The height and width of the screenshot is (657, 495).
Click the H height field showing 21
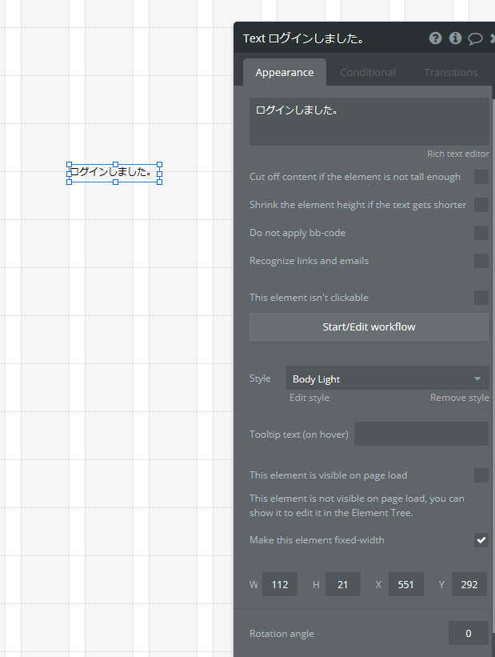342,584
